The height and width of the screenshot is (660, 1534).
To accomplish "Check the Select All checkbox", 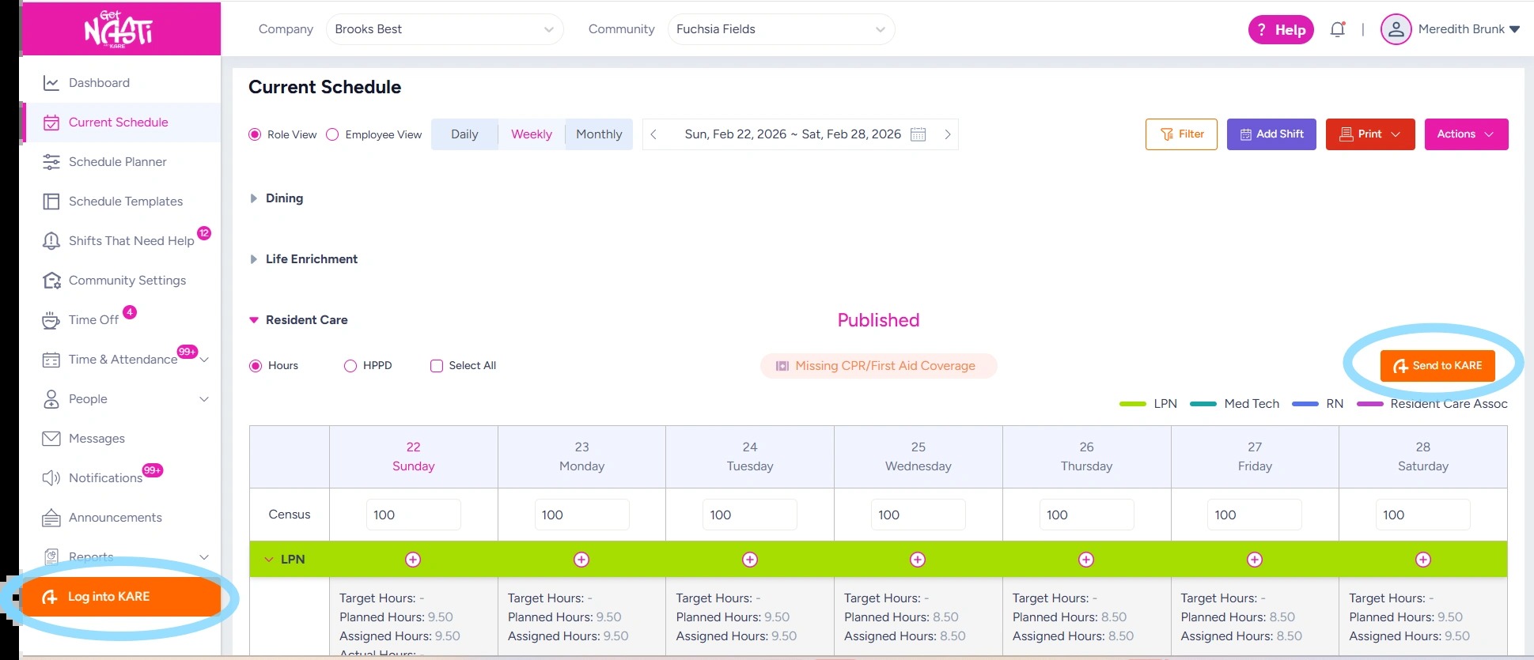I will click(x=437, y=366).
